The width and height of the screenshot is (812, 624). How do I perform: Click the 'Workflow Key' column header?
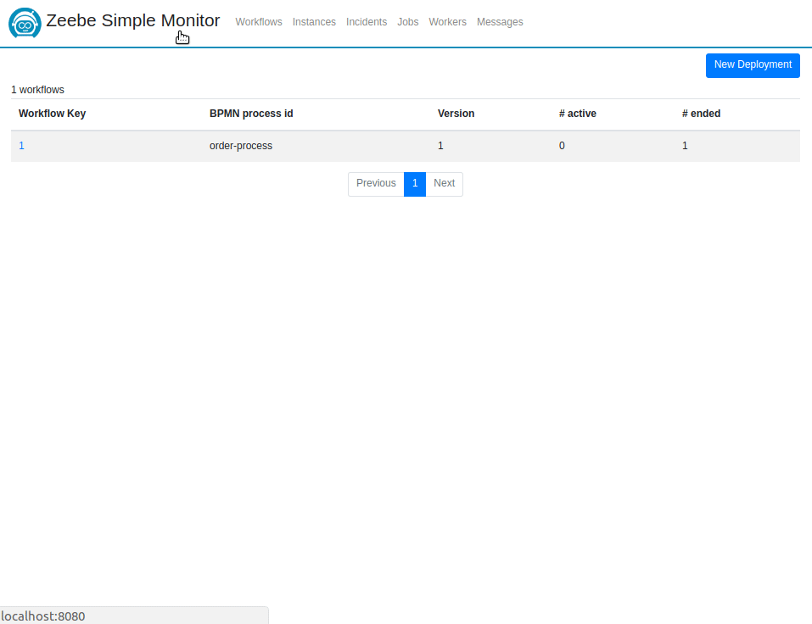53,114
